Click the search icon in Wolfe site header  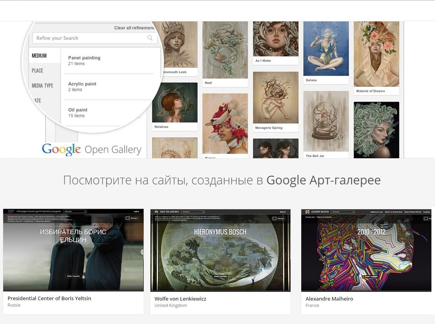203,212
